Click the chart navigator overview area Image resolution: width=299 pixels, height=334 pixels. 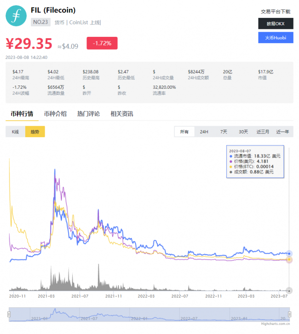tap(149, 314)
